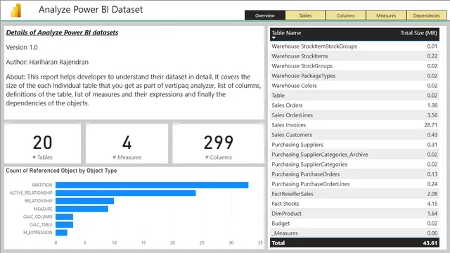The width and height of the screenshot is (450, 253).
Task: Select the PARTITION bar in chart
Action: (x=152, y=185)
